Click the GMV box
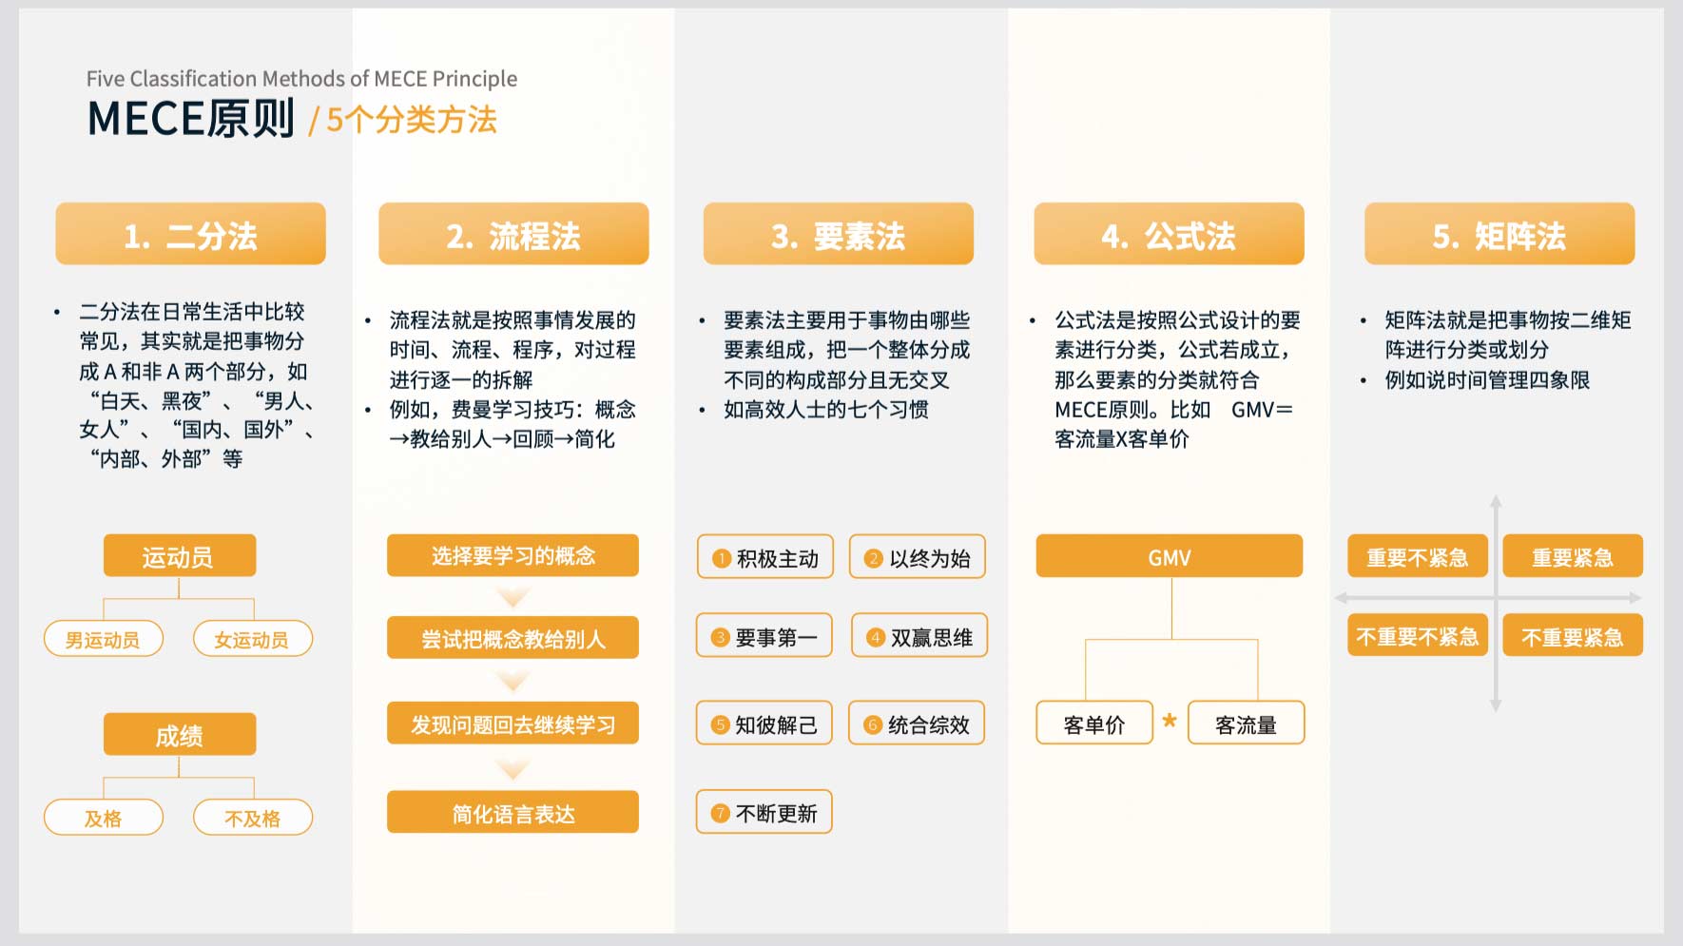 [x=1169, y=556]
